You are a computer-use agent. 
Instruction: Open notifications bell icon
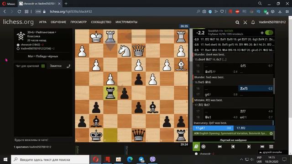(253, 22)
